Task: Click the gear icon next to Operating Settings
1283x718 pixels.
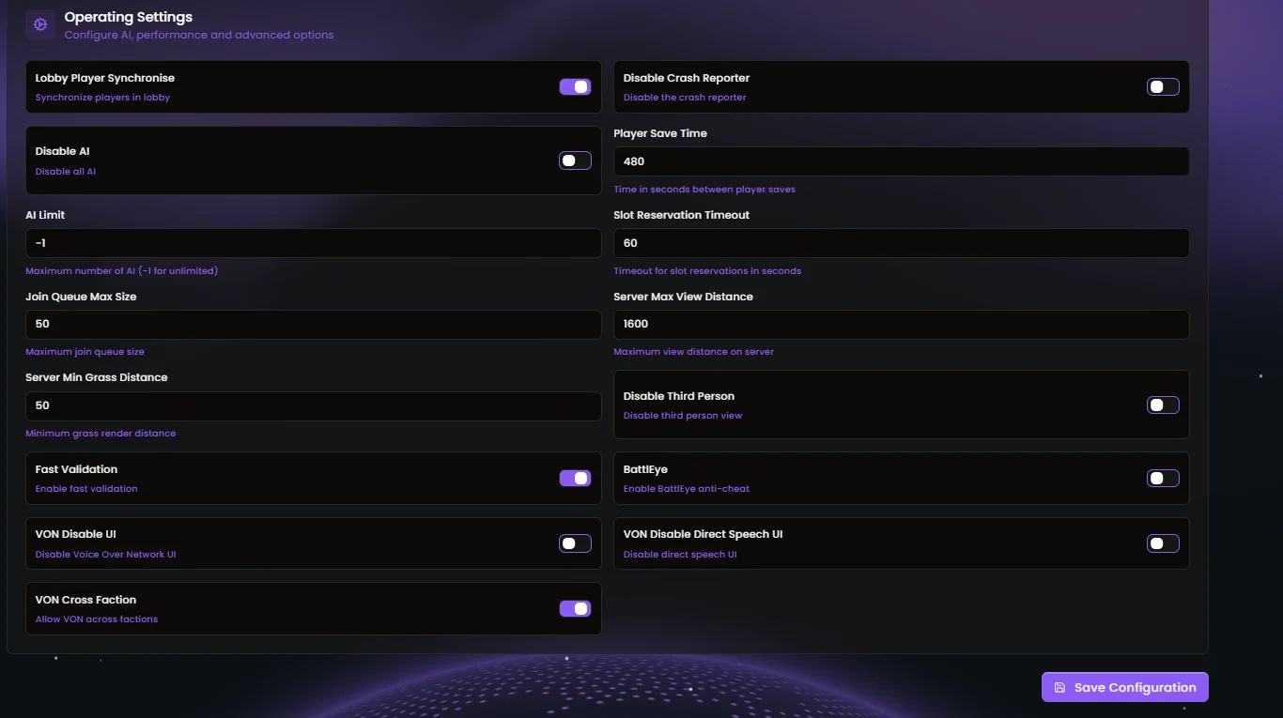Action: tap(39, 23)
